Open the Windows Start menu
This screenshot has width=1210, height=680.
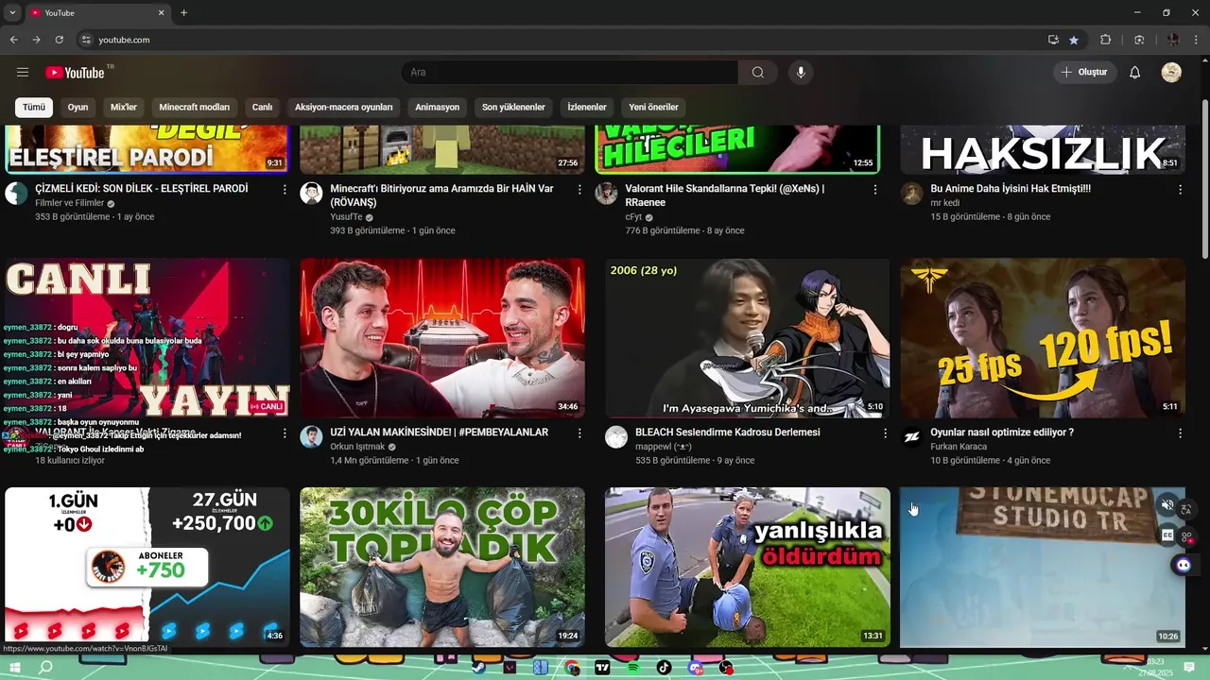click(x=14, y=668)
